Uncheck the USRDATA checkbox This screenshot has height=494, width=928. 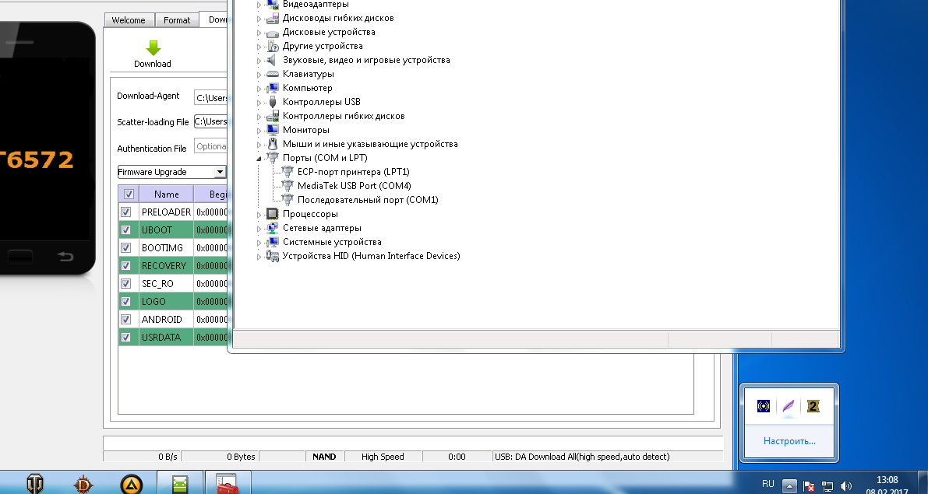click(125, 338)
